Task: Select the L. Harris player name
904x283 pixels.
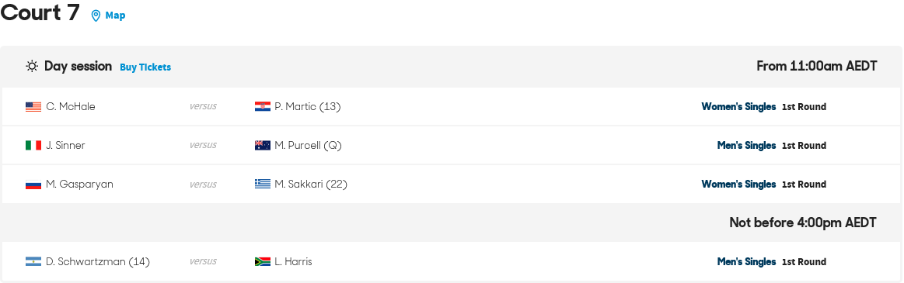Action: tap(294, 262)
